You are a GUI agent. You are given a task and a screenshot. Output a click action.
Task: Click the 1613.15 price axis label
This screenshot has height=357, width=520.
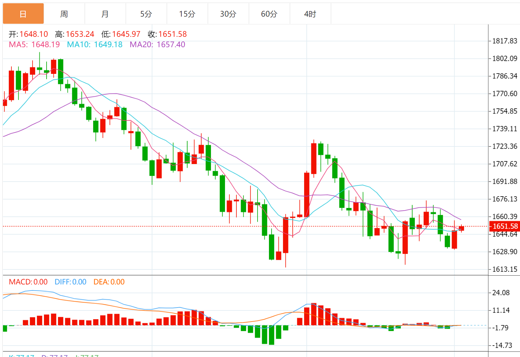point(505,269)
